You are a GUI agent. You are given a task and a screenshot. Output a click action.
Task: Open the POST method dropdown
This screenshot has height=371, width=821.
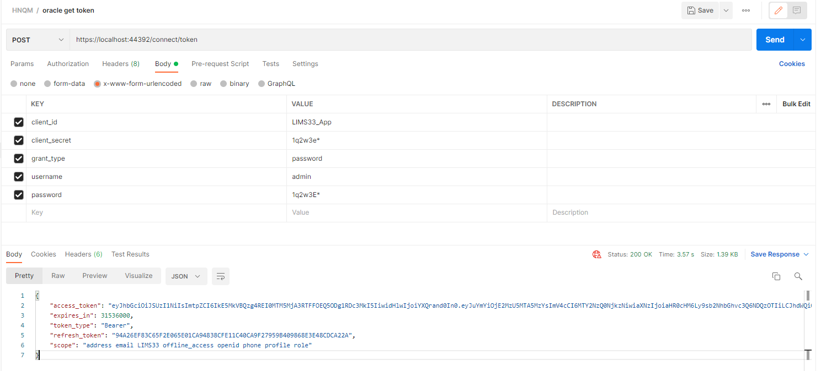click(38, 39)
